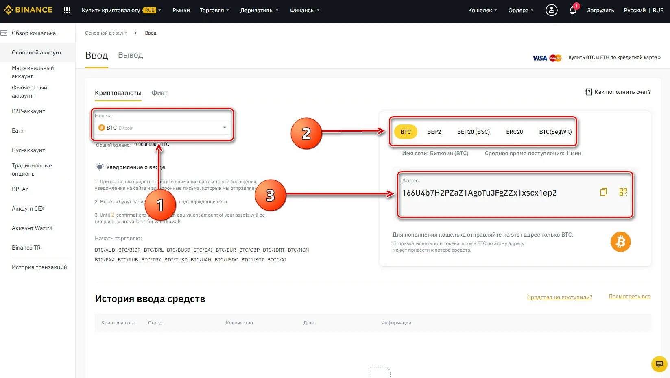Open Обзор кошелька in sidebar
The height and width of the screenshot is (378, 670).
[x=34, y=33]
